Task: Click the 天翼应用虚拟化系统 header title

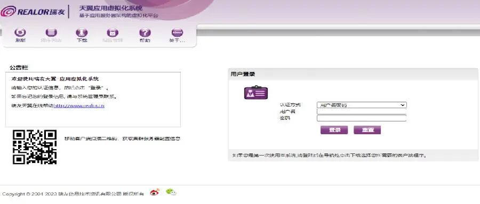Action: [x=110, y=9]
